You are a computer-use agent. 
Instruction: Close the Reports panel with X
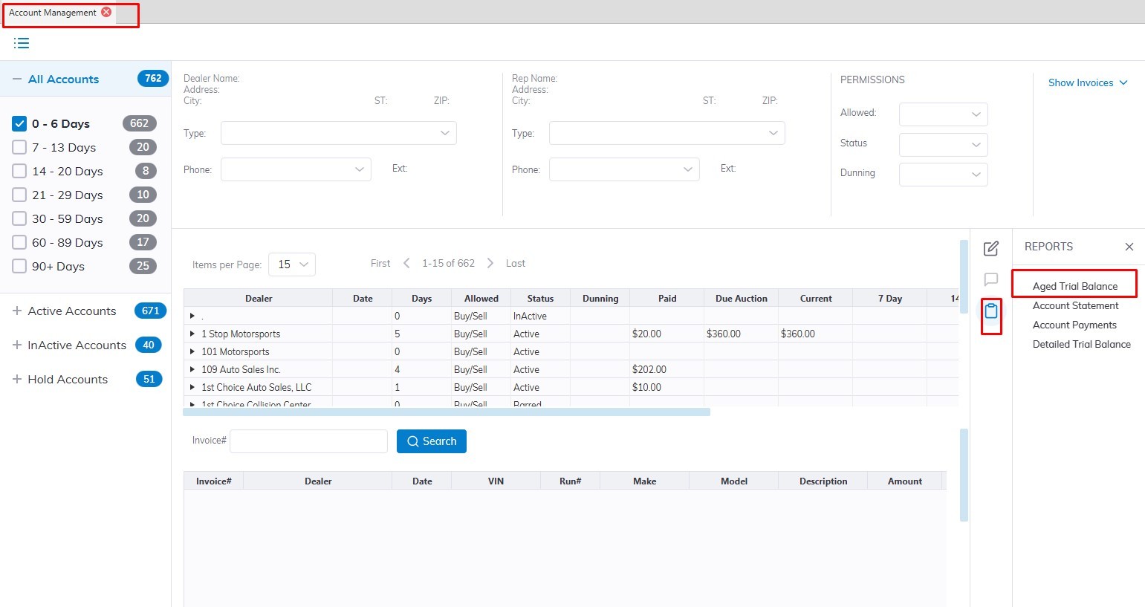1129,247
